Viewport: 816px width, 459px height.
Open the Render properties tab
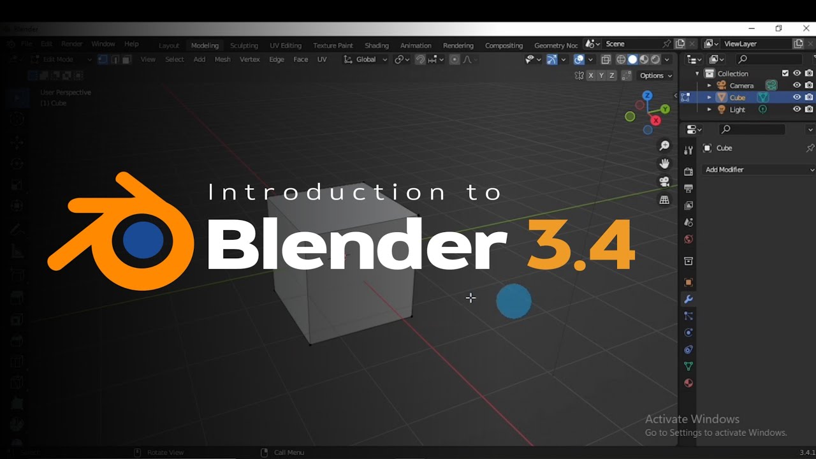tap(688, 171)
